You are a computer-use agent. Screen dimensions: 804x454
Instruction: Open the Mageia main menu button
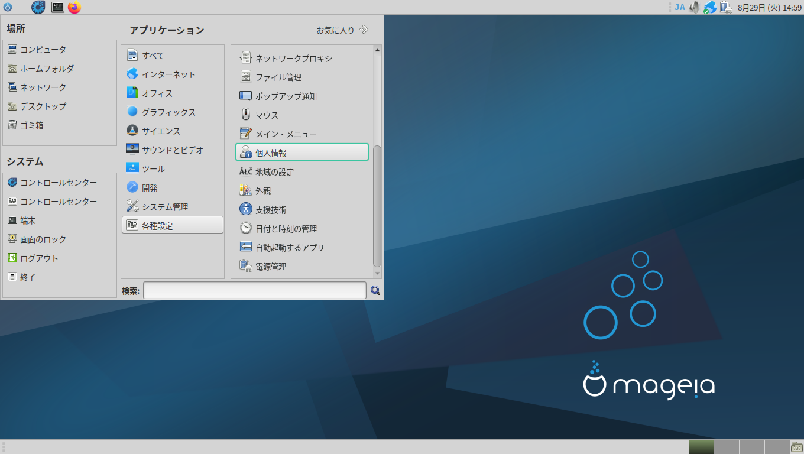[8, 7]
